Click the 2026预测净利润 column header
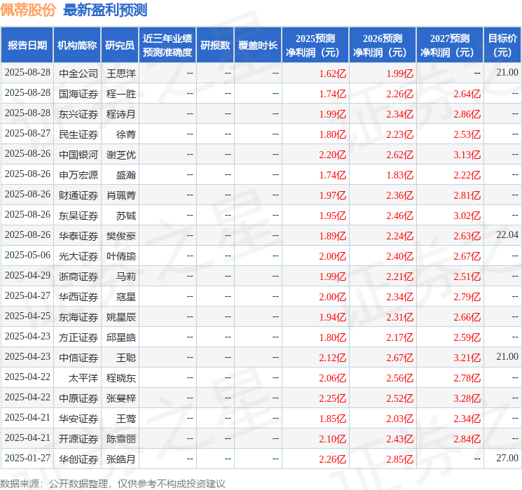The height and width of the screenshot is (490, 522). pyautogui.click(x=383, y=45)
